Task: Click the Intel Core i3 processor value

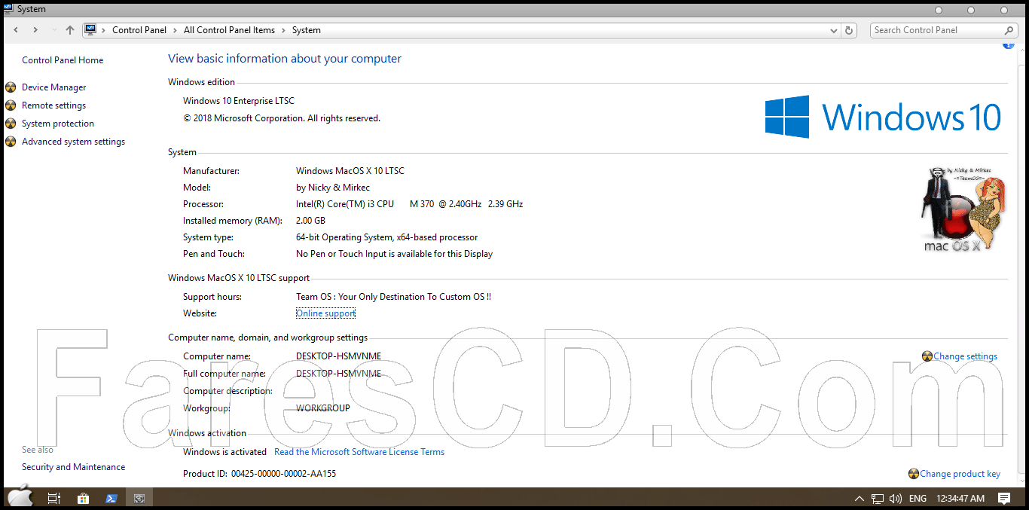Action: pyautogui.click(x=409, y=204)
